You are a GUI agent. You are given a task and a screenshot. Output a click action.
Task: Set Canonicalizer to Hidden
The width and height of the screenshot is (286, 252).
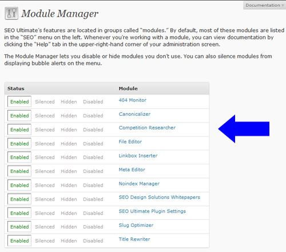(x=69, y=116)
